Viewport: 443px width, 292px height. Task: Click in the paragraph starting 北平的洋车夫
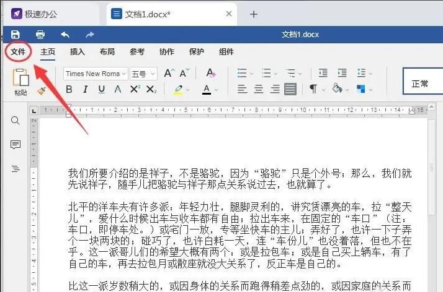coord(239,235)
